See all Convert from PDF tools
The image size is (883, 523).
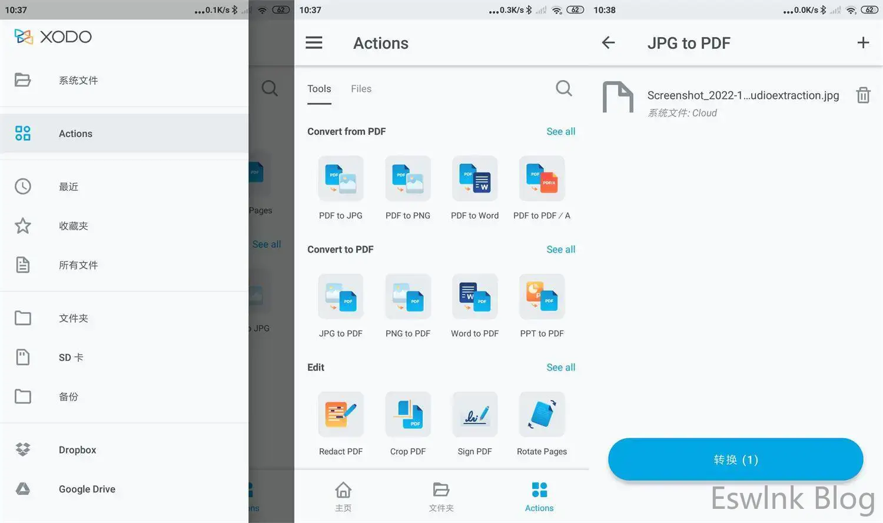tap(560, 131)
